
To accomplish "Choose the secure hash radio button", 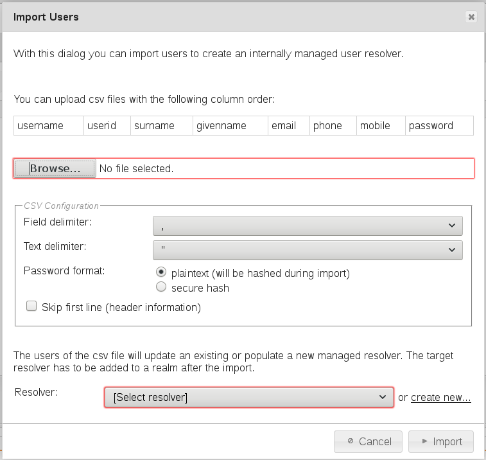I will pos(161,287).
